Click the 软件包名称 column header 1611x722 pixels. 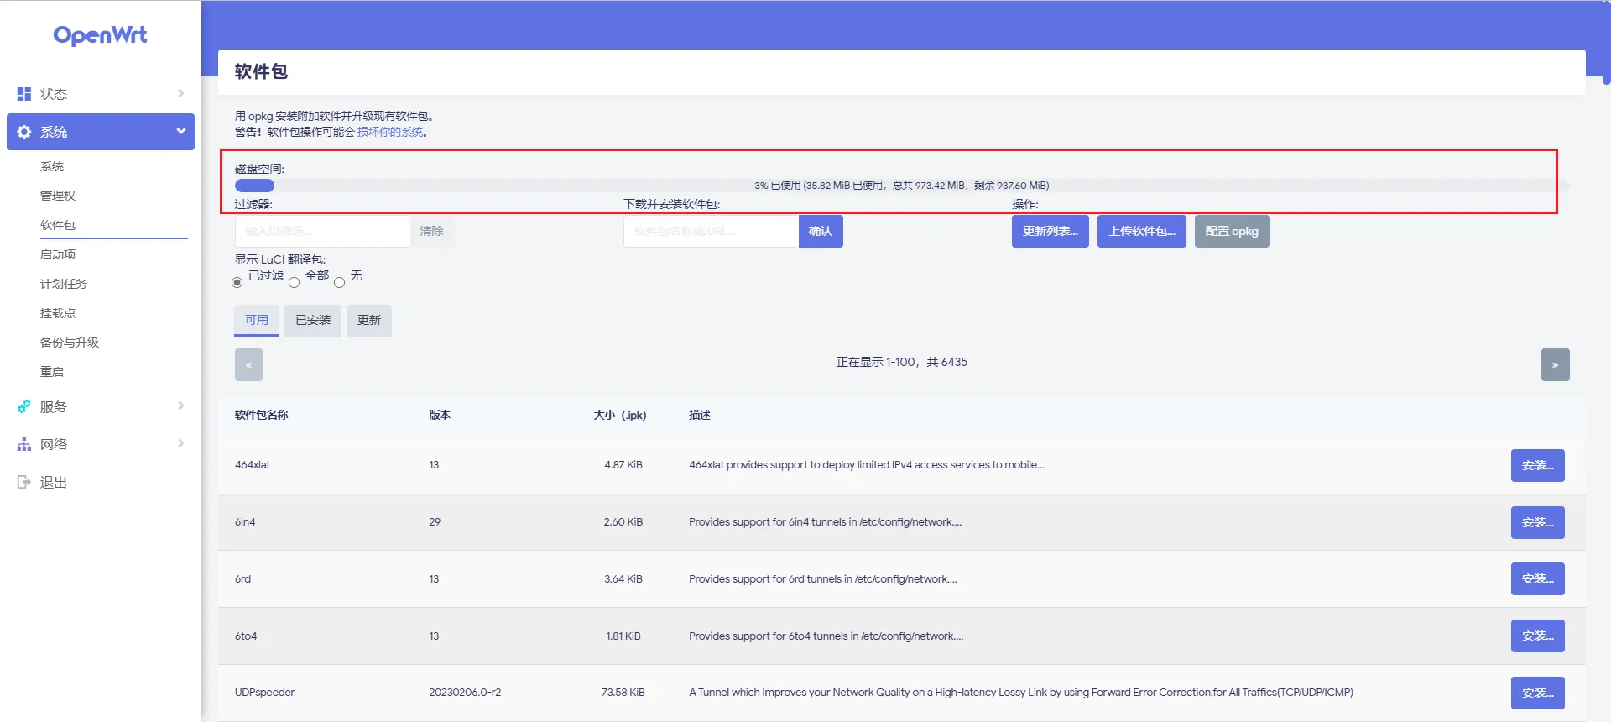(262, 415)
